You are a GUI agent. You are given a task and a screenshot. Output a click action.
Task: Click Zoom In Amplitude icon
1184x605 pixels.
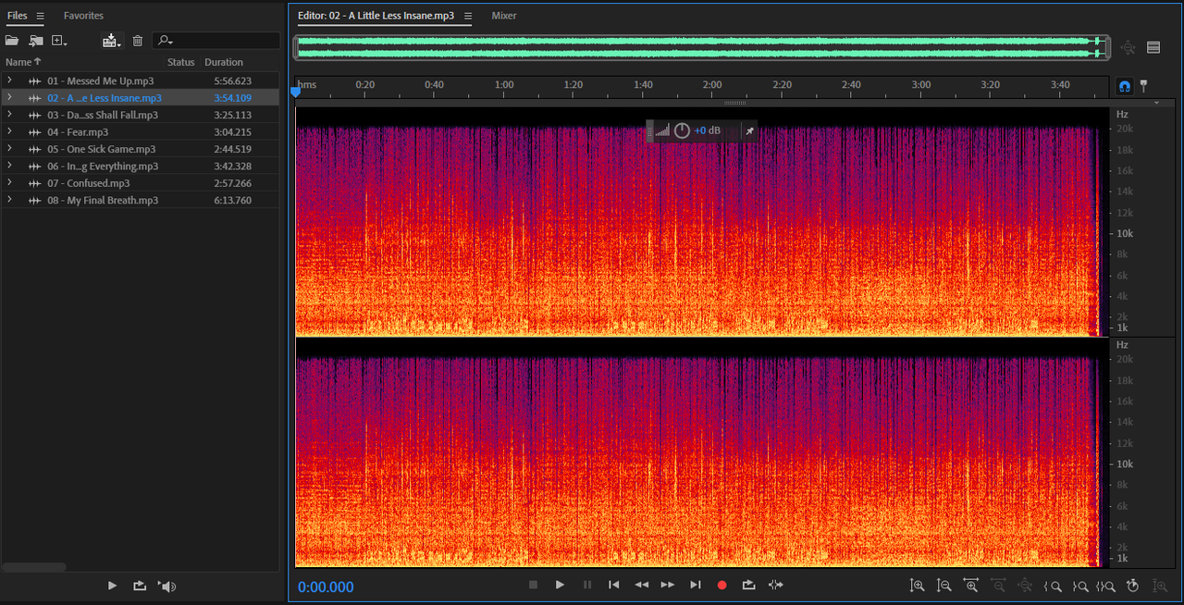917,586
